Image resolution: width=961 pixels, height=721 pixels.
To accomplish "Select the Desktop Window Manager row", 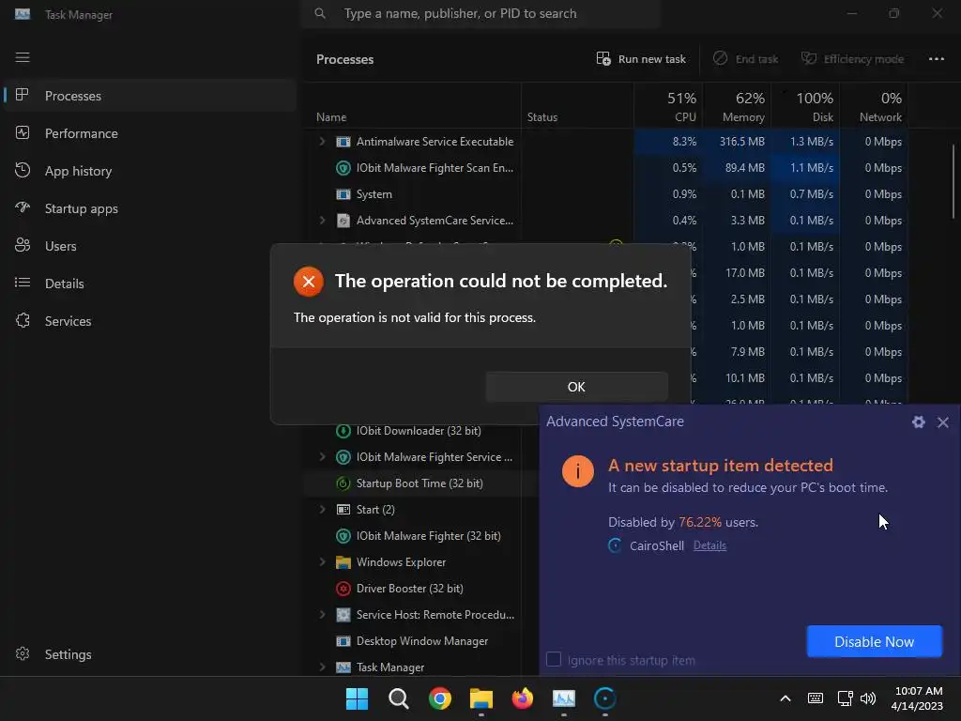I will click(x=421, y=641).
